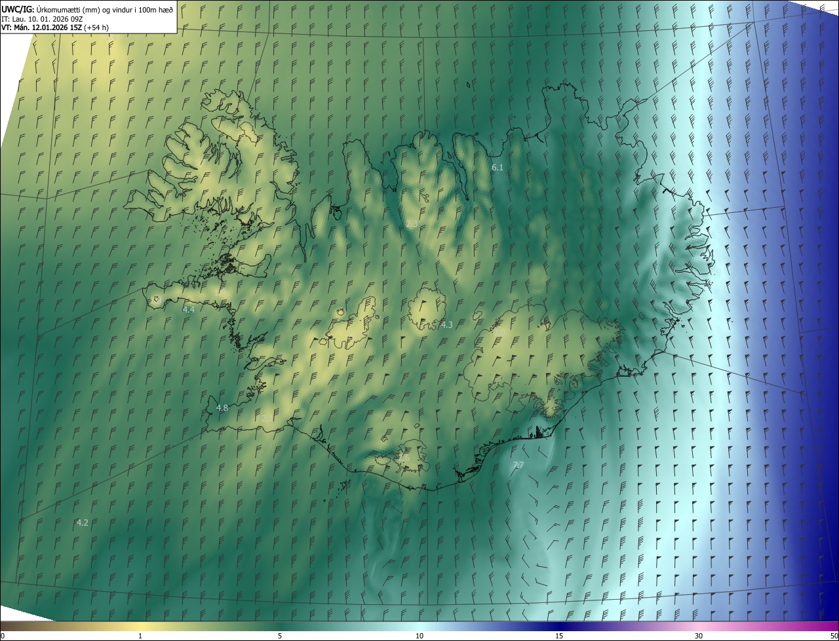
Task: Click the 2.6 value label on Mýrdalsjökull
Action: [404, 458]
